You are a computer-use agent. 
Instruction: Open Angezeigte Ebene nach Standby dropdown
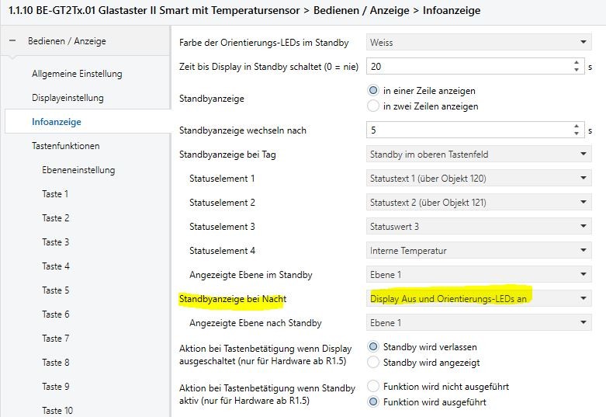click(479, 322)
